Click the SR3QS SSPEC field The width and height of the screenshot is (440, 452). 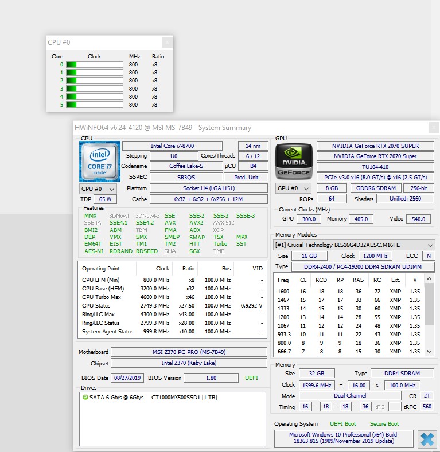coord(186,177)
